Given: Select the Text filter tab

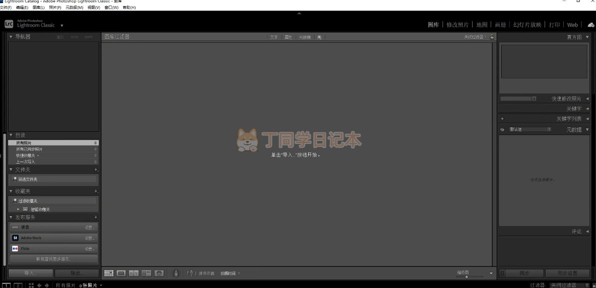Looking at the screenshot, I should pyautogui.click(x=274, y=37).
